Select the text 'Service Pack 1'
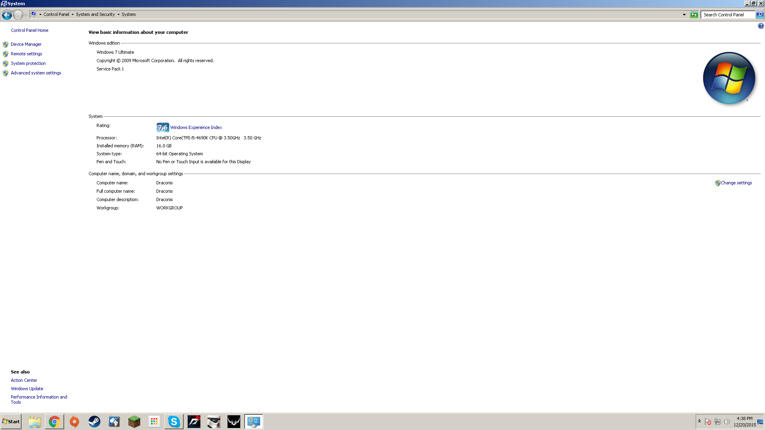 pos(110,69)
